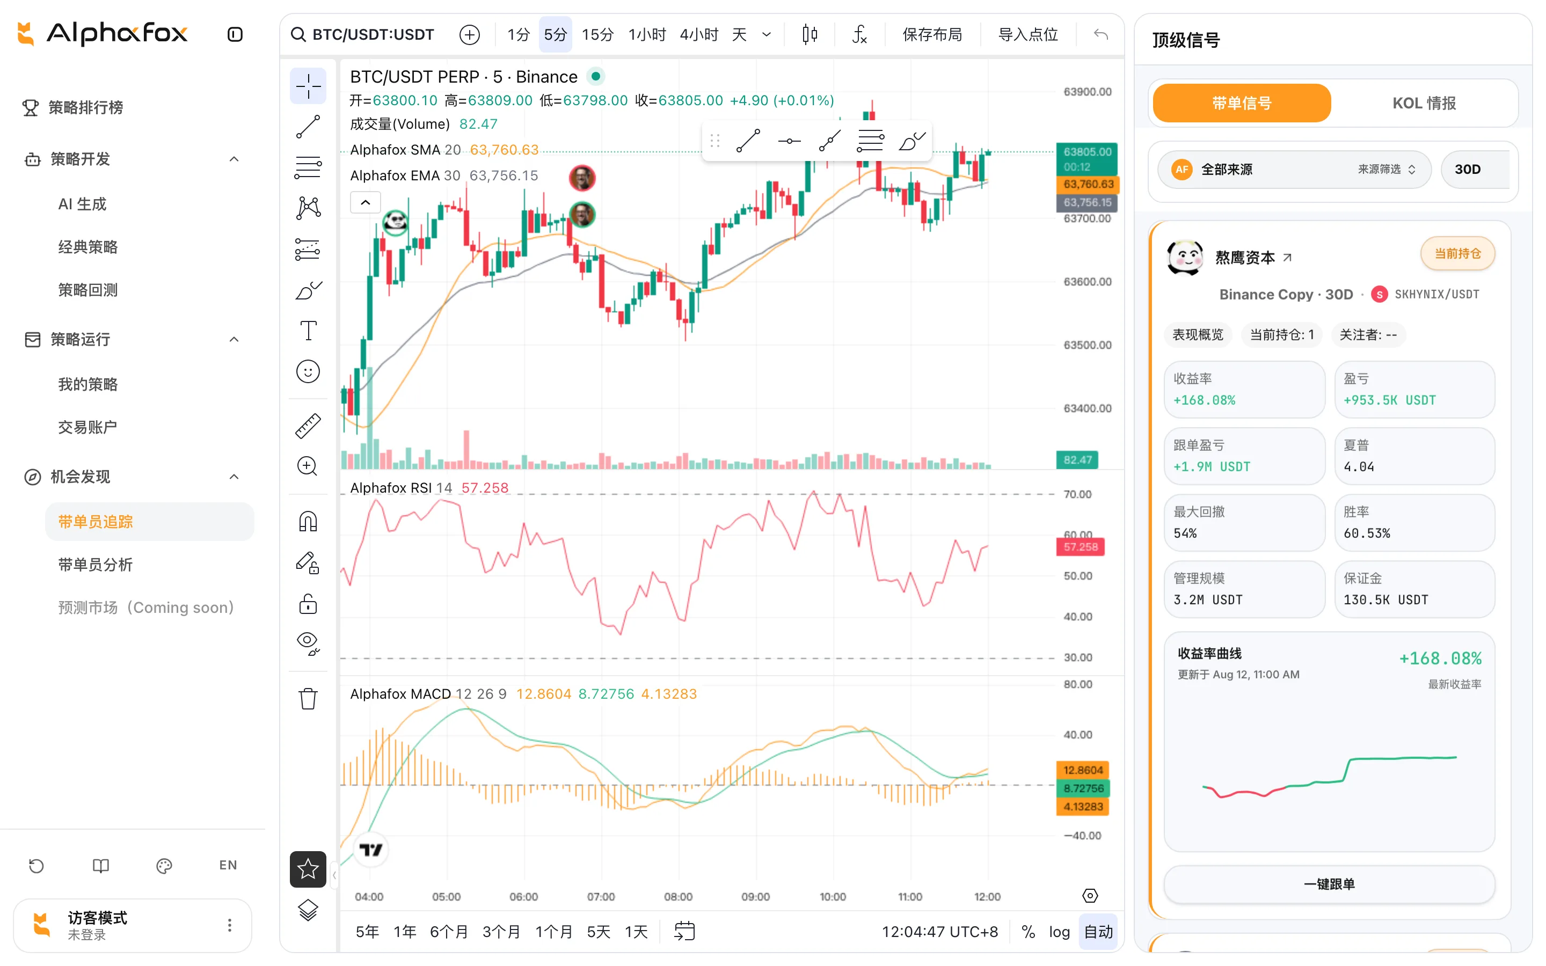Open the Fibonacci retracement tool group

click(308, 167)
